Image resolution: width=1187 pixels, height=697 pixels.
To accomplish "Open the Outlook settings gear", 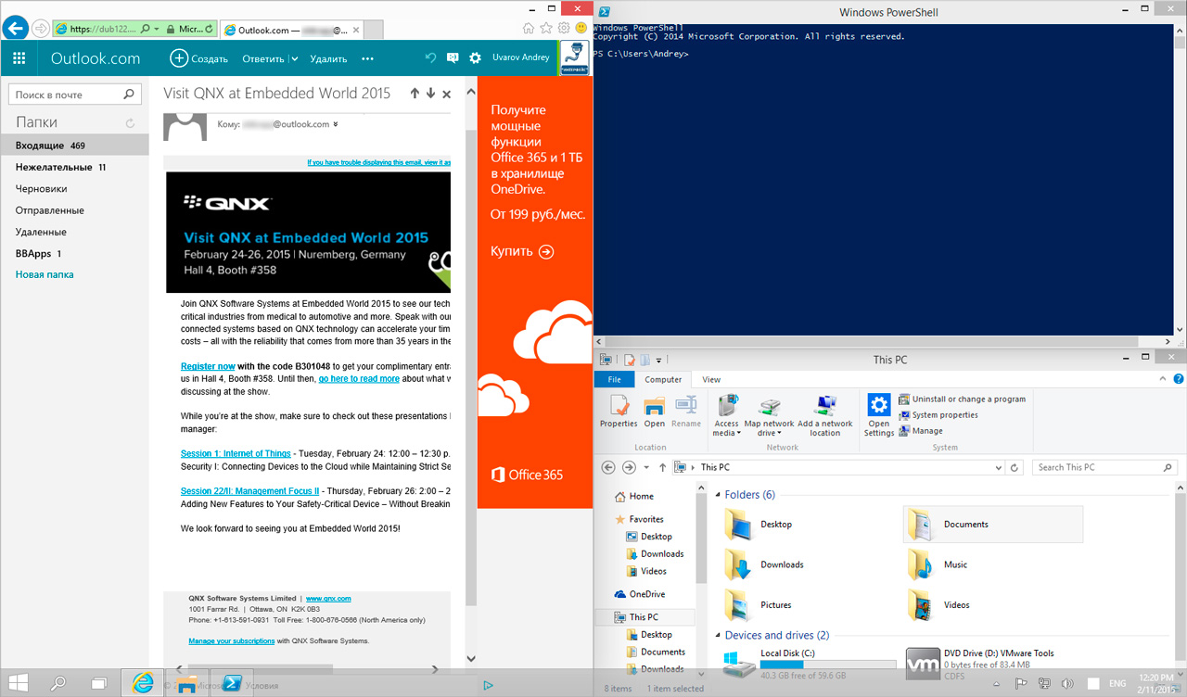I will click(x=475, y=57).
